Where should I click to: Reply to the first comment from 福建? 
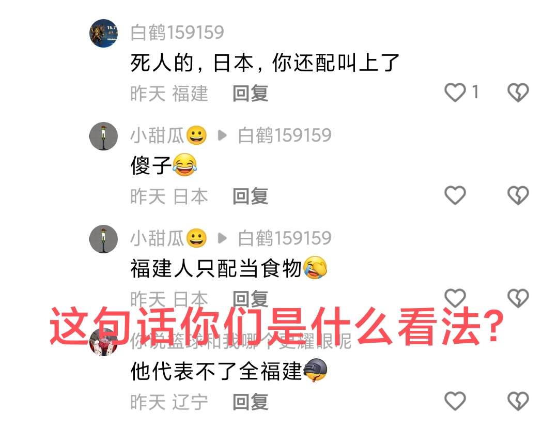pyautogui.click(x=251, y=93)
